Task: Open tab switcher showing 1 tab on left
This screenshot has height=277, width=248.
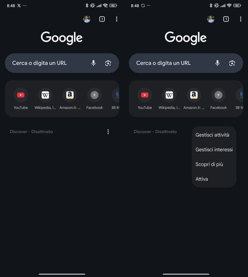Action: [x=102, y=19]
